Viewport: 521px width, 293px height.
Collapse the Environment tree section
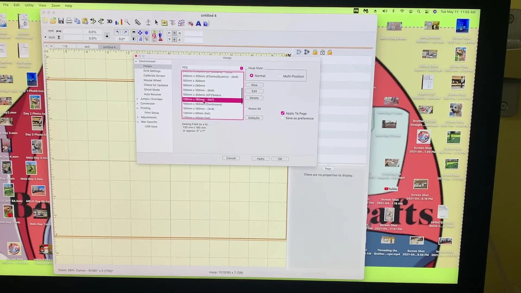coord(136,61)
